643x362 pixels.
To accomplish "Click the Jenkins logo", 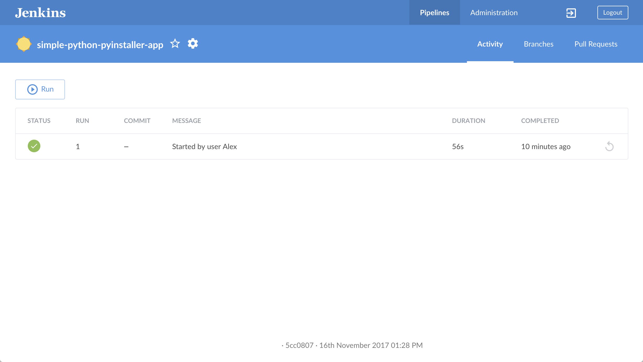I will click(x=40, y=13).
